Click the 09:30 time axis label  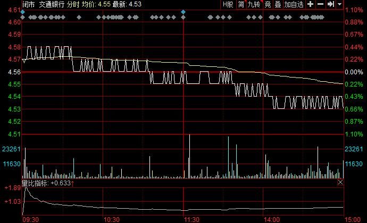point(30,220)
